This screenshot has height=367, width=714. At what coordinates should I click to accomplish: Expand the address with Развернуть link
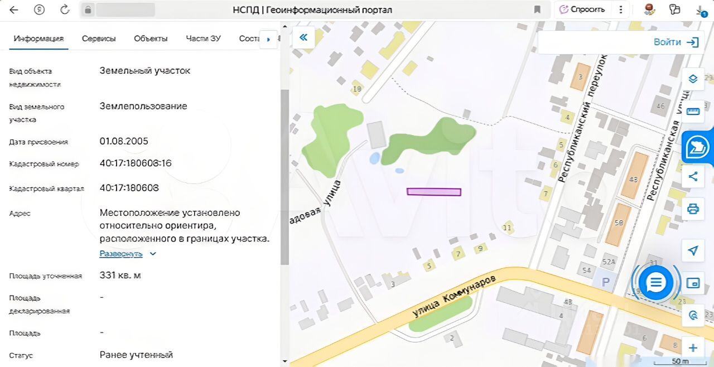tap(121, 254)
